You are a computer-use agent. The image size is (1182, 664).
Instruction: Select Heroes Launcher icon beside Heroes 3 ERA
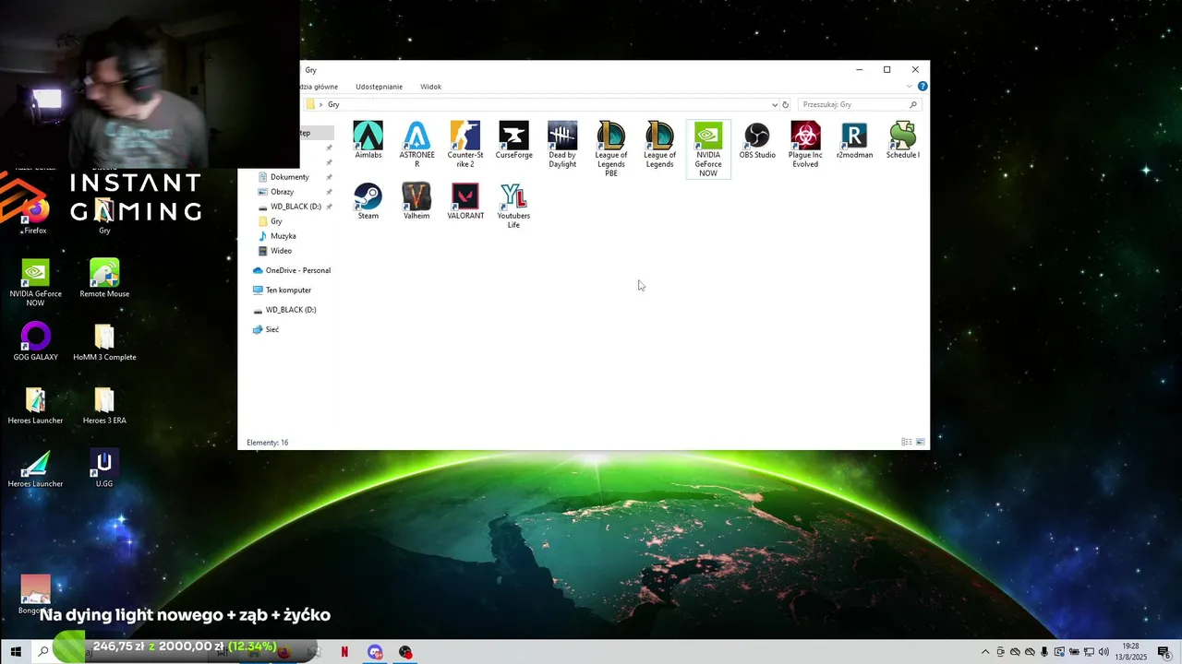pyautogui.click(x=35, y=404)
